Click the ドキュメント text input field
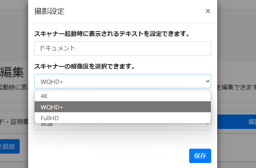 [x=122, y=49]
